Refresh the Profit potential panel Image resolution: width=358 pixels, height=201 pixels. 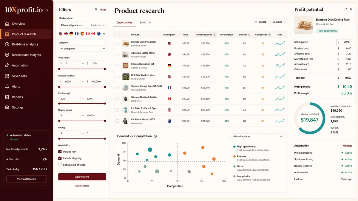pyautogui.click(x=346, y=9)
